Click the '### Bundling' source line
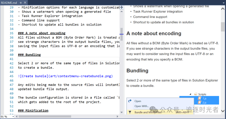The image size is (226, 119). pyautogui.click(x=29, y=55)
